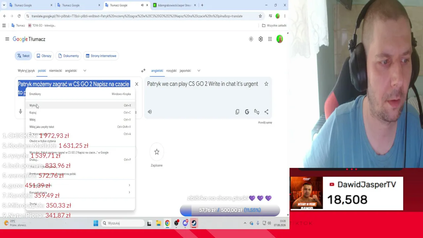423x238 pixels.
Task: Copy the translation to clipboard
Action: coord(237,112)
